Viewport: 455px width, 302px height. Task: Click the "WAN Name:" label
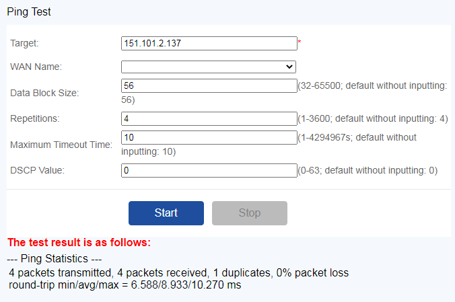[x=36, y=67]
